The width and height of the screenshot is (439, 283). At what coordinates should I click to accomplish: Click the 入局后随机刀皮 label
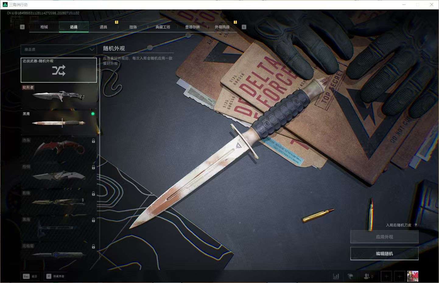[399, 225]
